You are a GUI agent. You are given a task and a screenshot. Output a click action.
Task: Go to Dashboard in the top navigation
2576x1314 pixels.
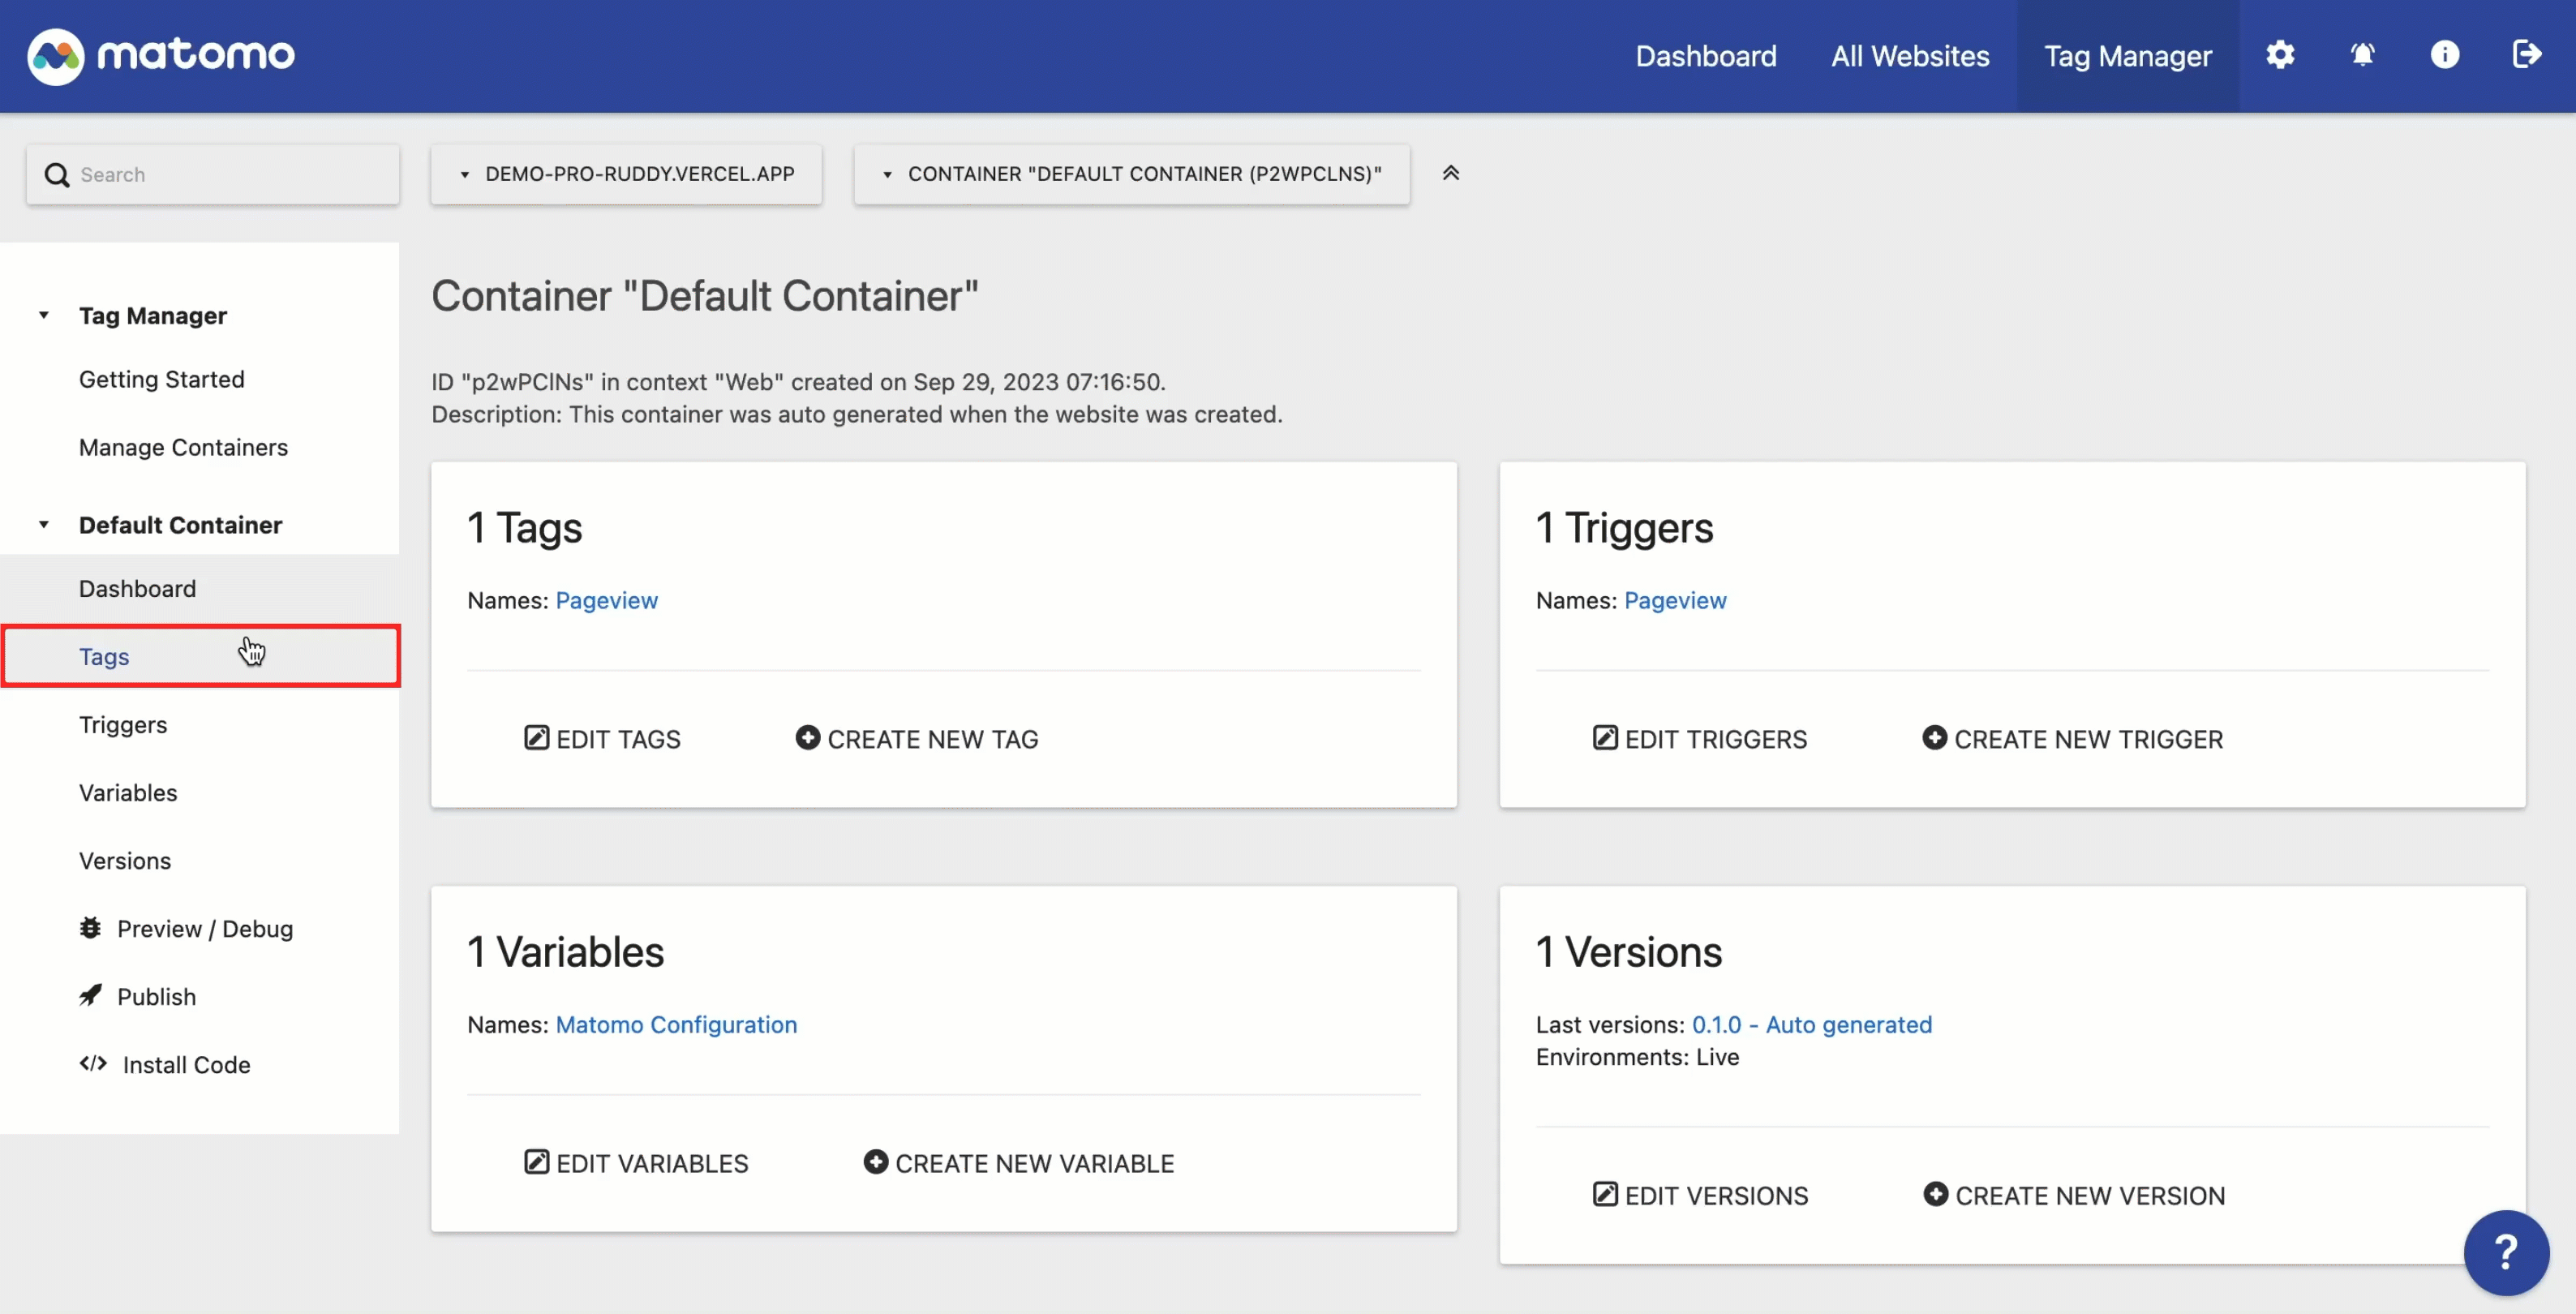(x=1706, y=56)
